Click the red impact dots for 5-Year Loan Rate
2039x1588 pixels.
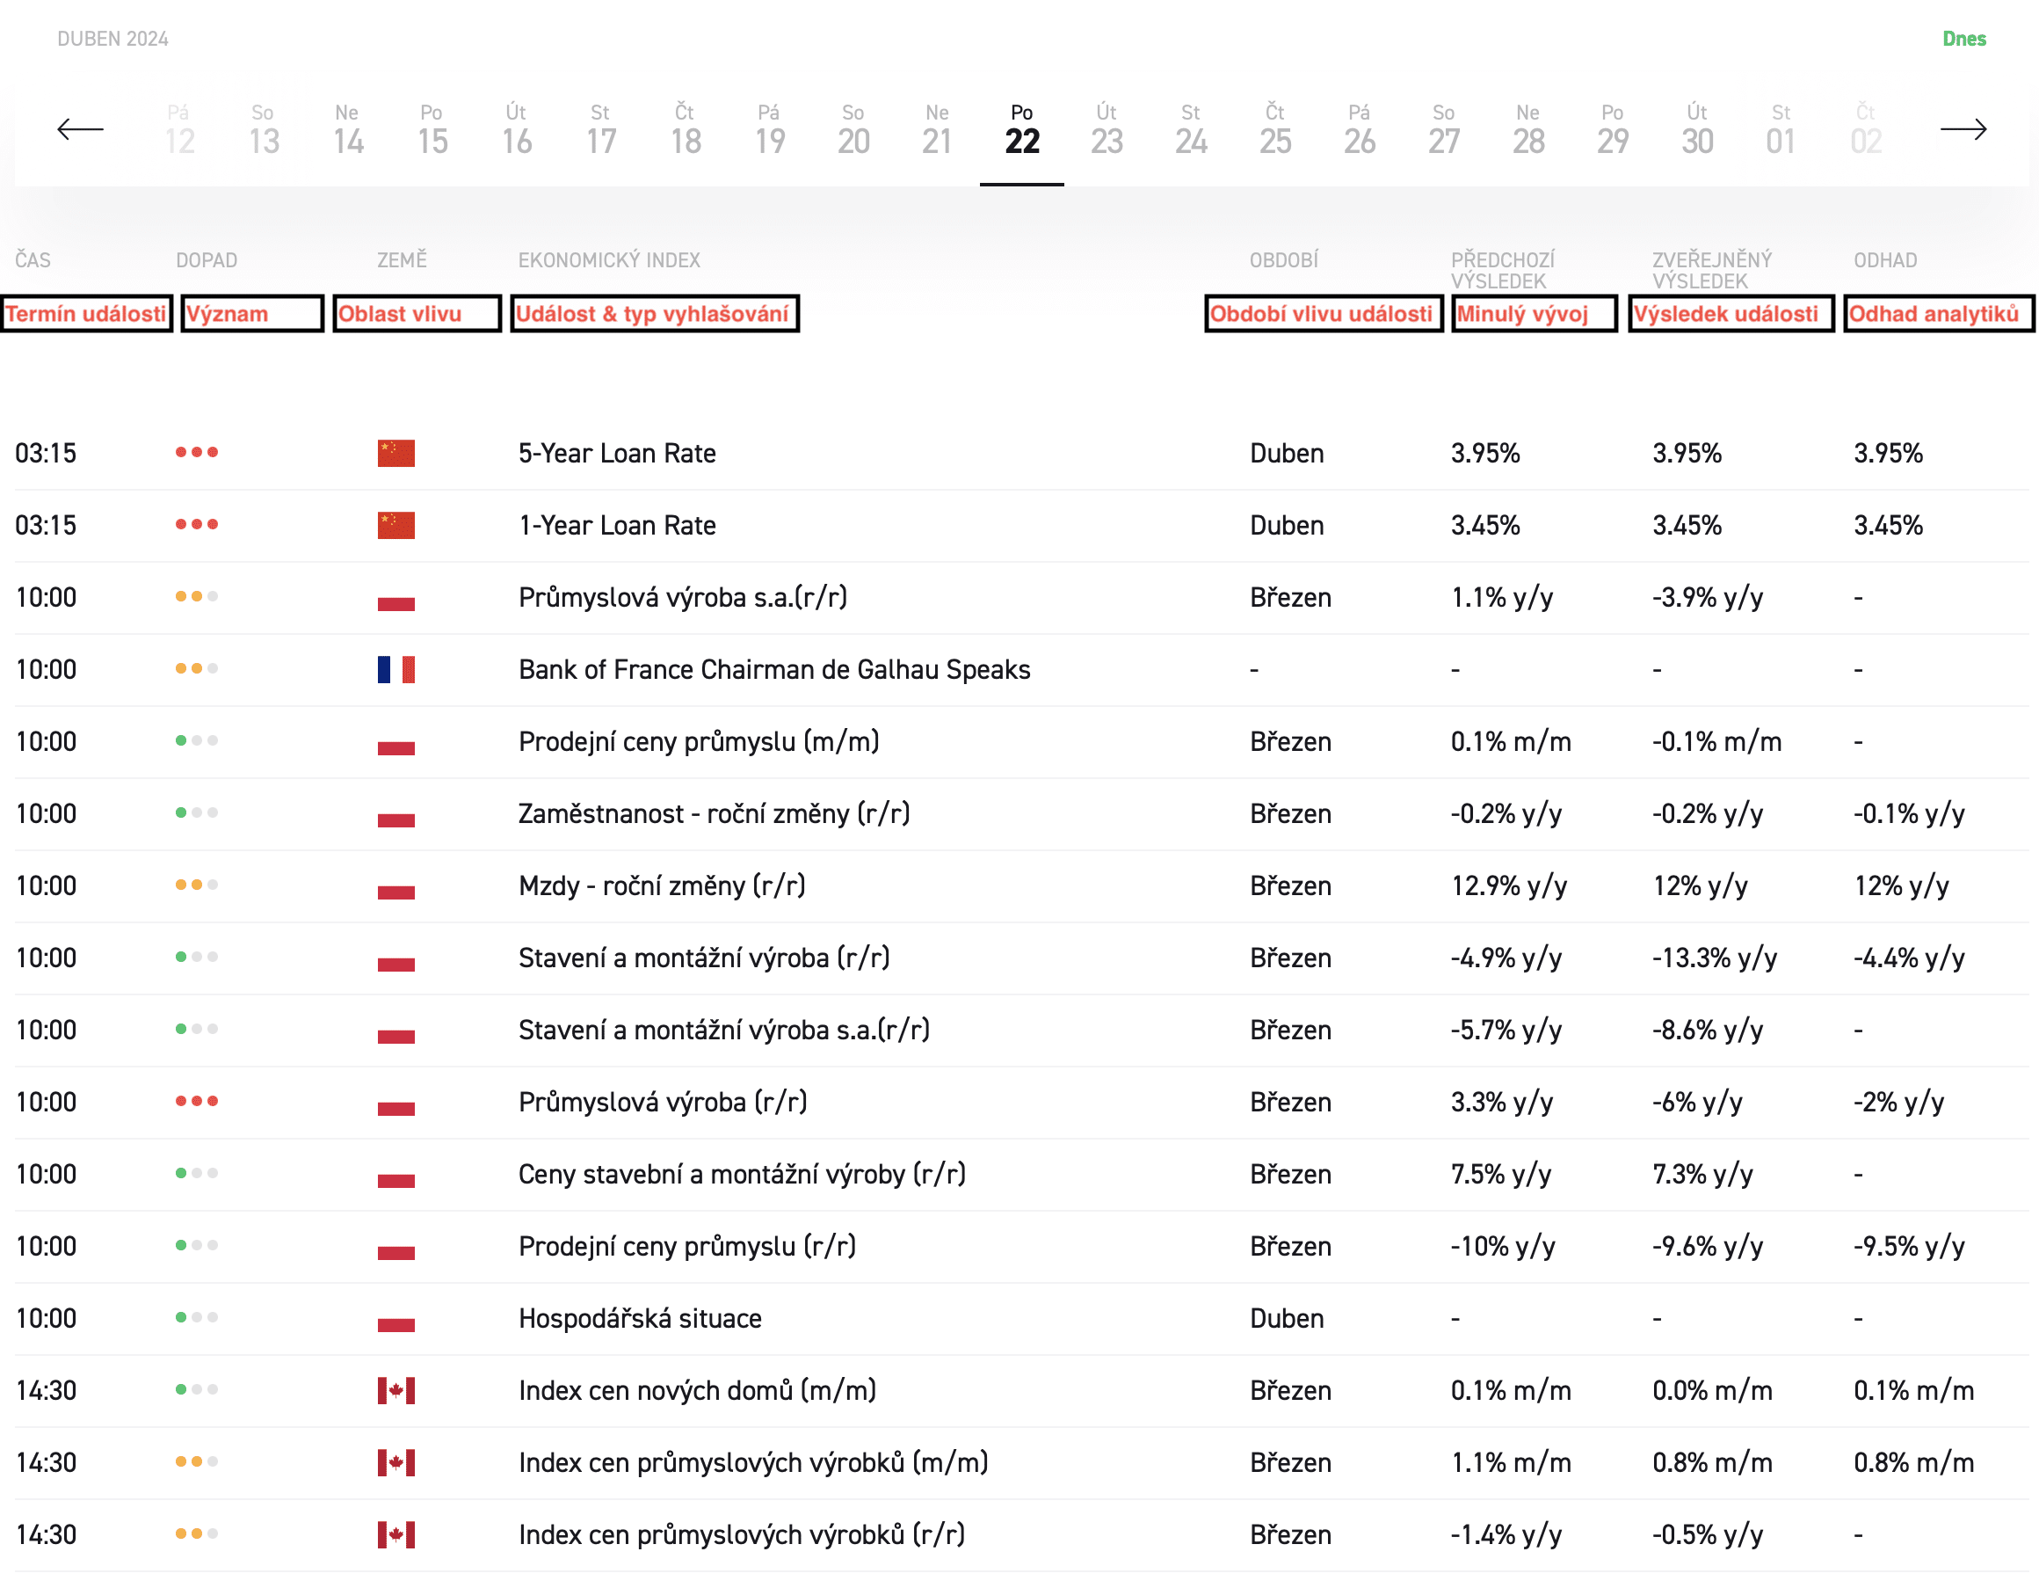pyautogui.click(x=197, y=452)
